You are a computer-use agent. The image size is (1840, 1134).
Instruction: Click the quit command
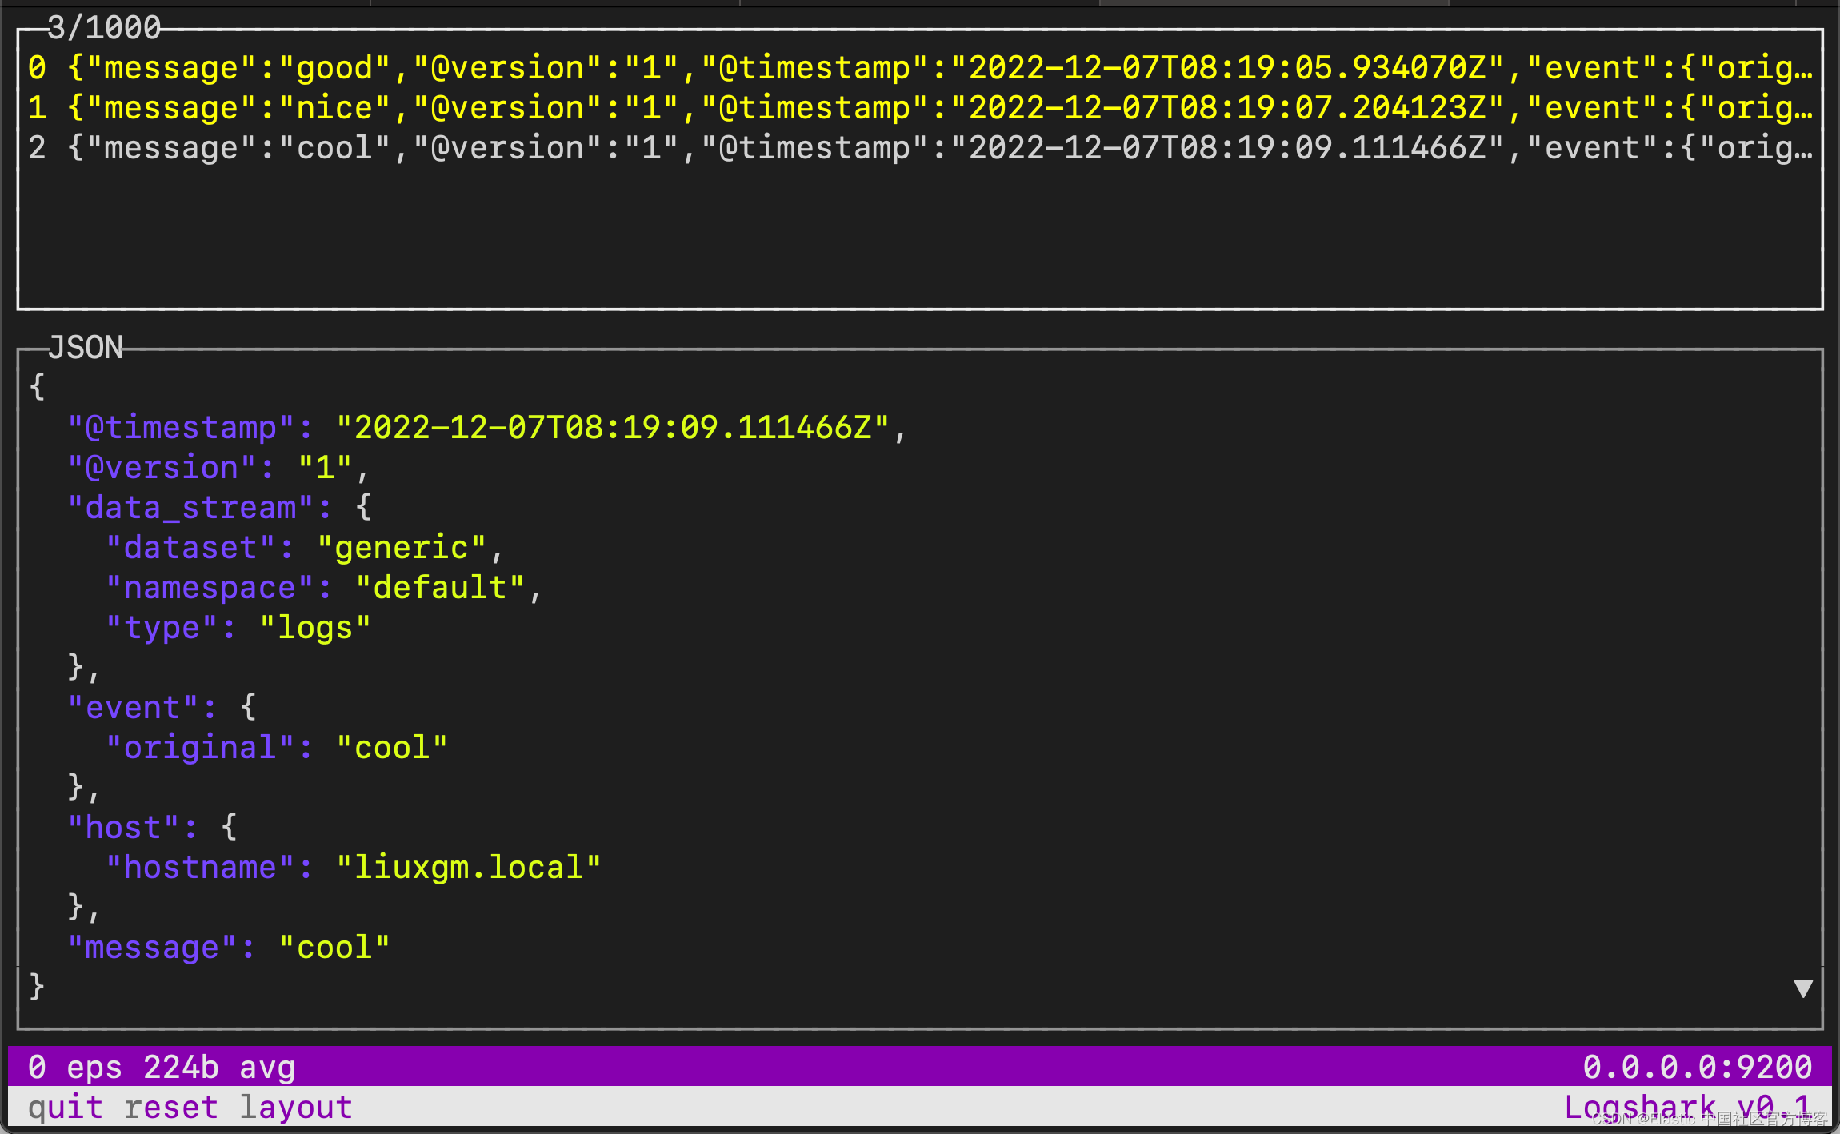(x=64, y=1106)
